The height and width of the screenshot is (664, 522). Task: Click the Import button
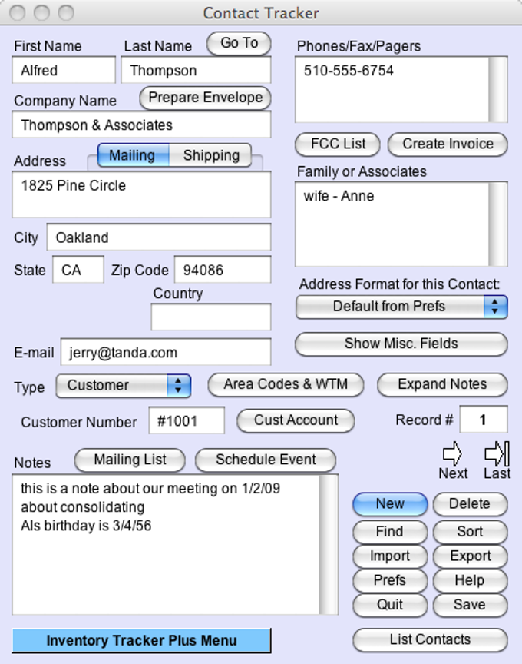(390, 556)
